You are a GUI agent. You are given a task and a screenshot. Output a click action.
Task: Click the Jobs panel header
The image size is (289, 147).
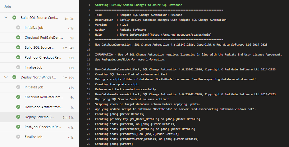tap(8, 6)
